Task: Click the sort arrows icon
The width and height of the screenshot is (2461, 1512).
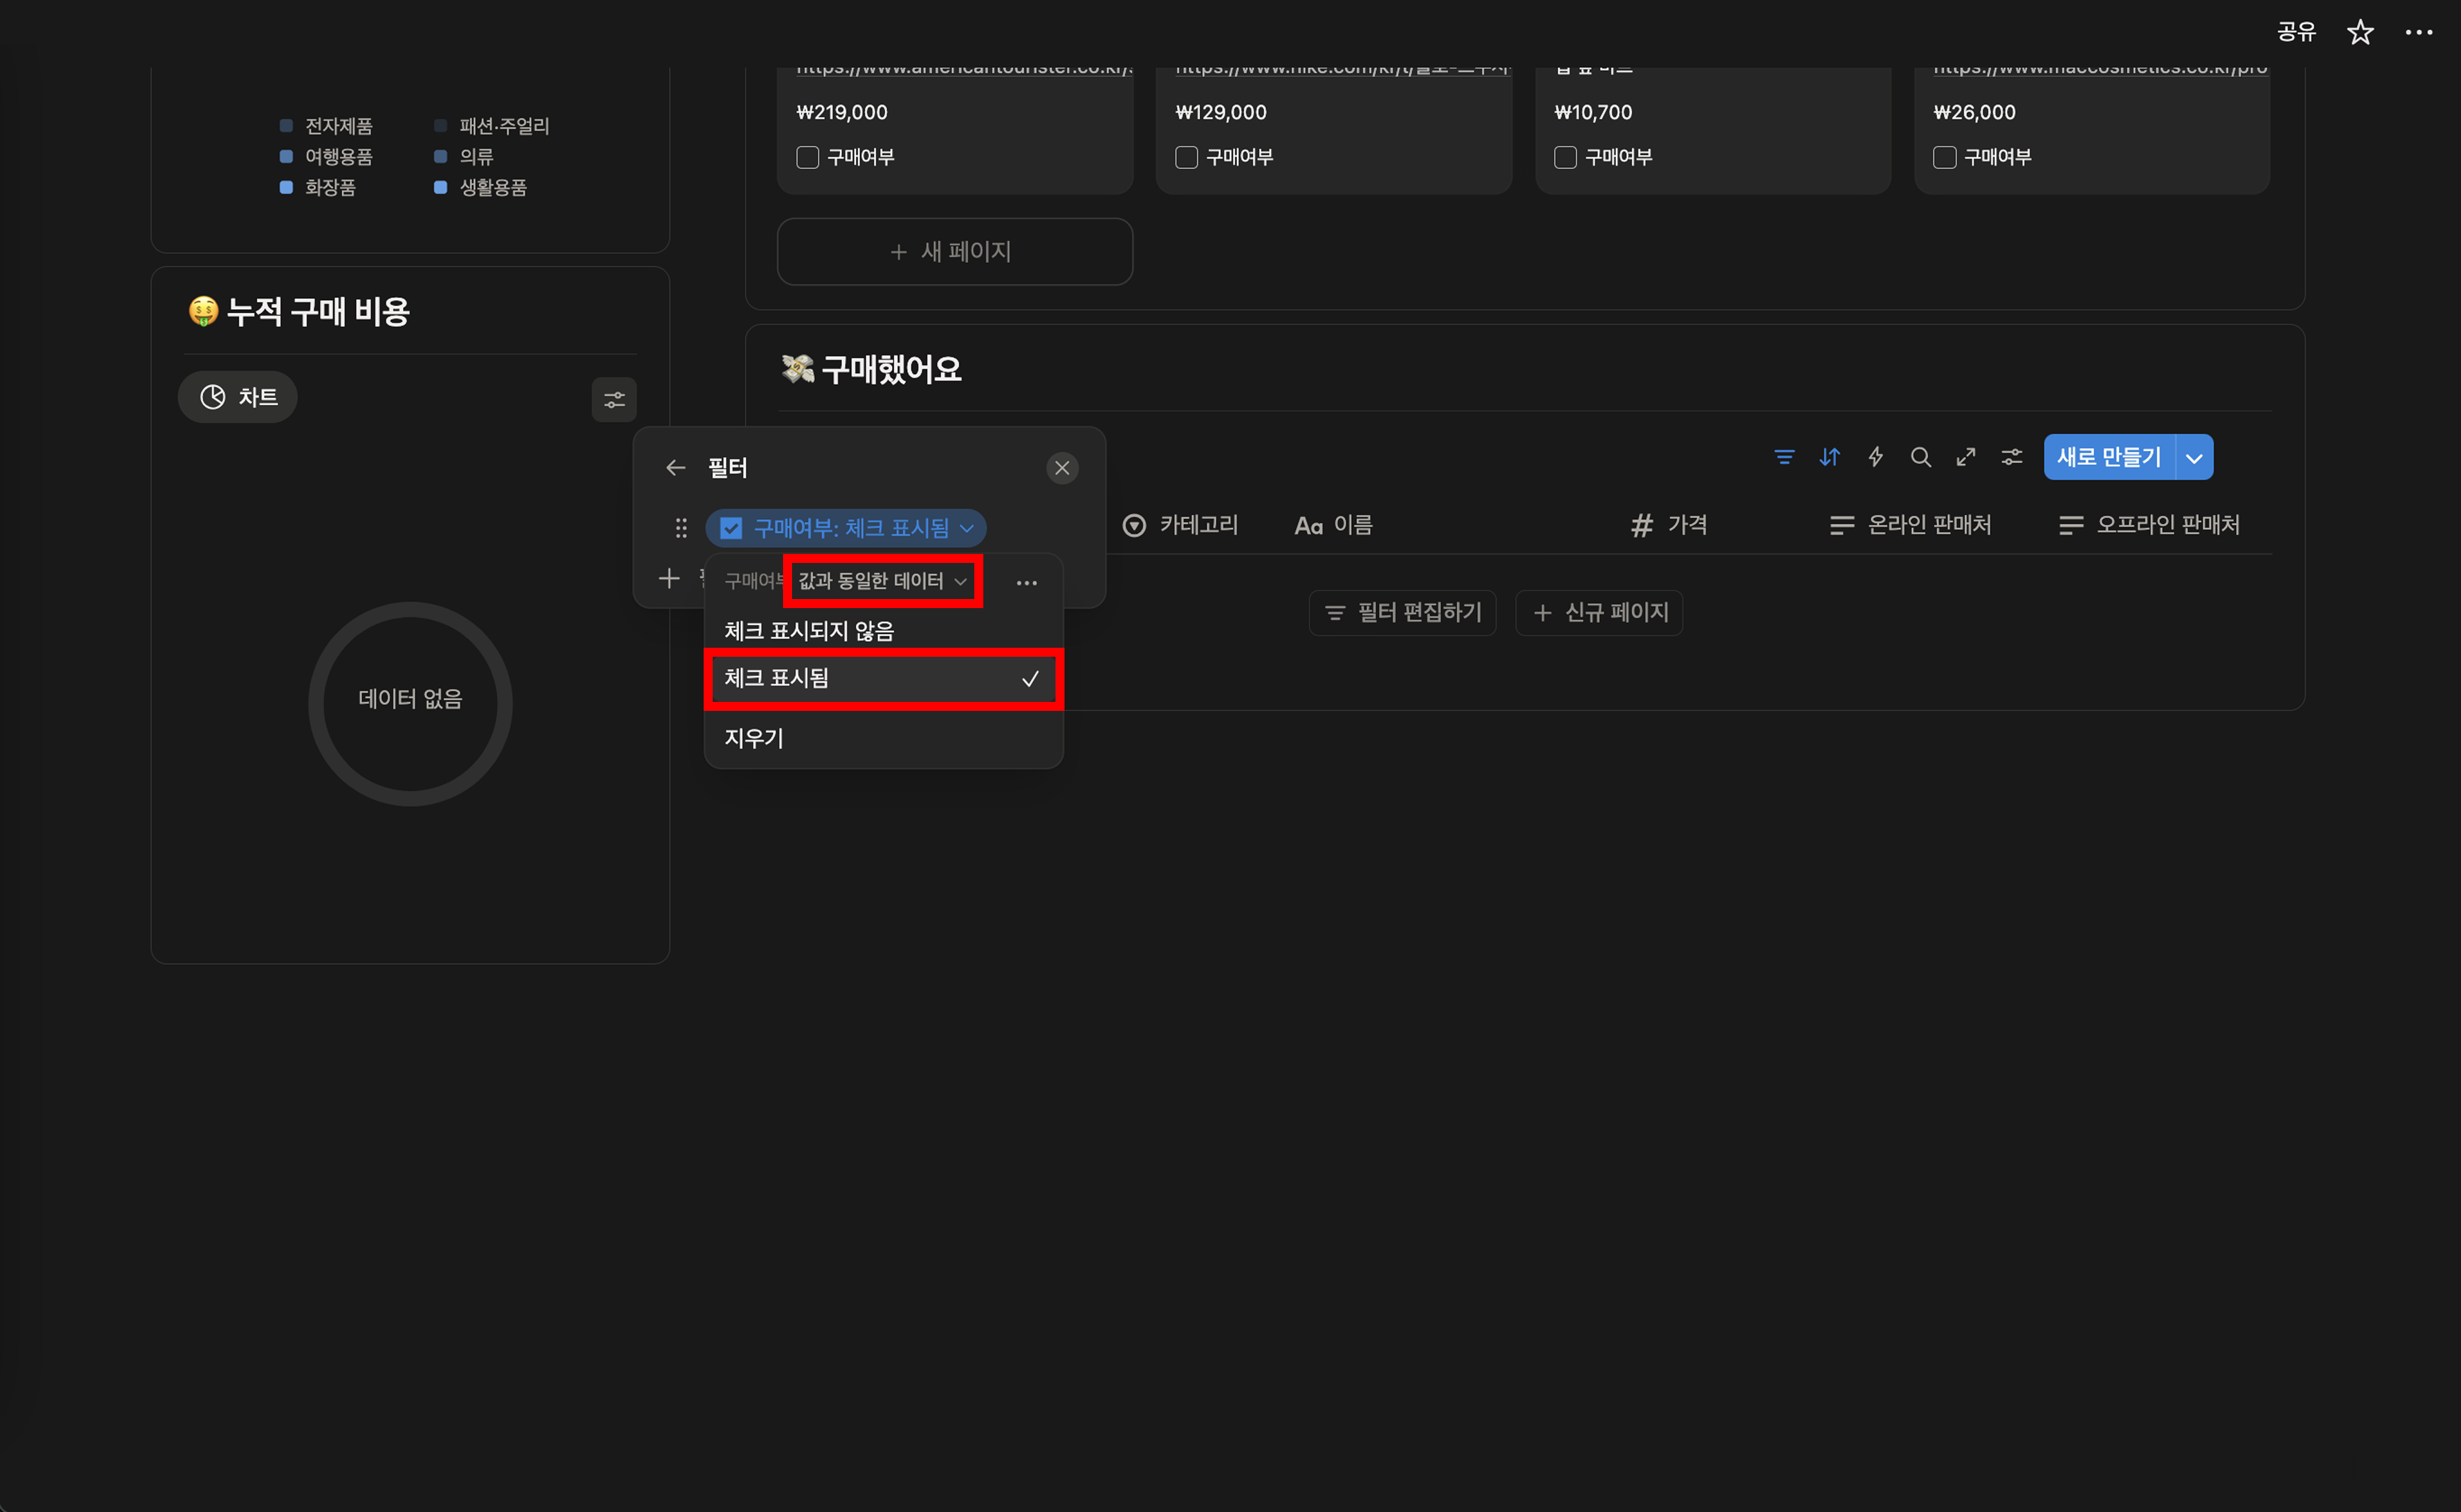Action: coord(1829,457)
